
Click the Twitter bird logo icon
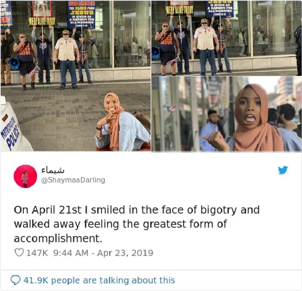tap(283, 170)
